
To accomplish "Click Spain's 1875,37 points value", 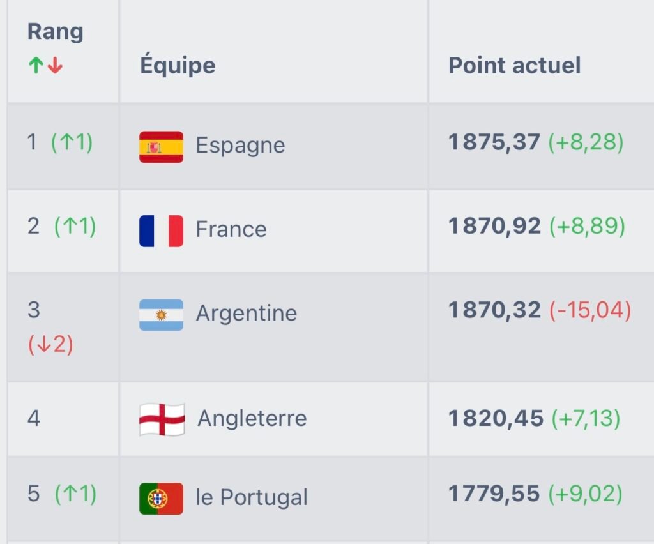I will tap(494, 142).
